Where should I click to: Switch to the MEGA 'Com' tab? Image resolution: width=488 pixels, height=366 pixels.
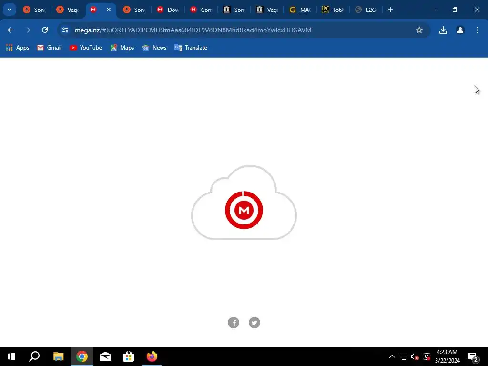tap(201, 10)
